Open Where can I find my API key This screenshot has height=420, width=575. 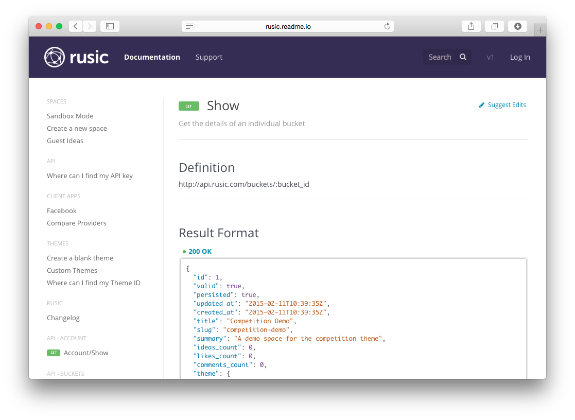[x=90, y=176]
